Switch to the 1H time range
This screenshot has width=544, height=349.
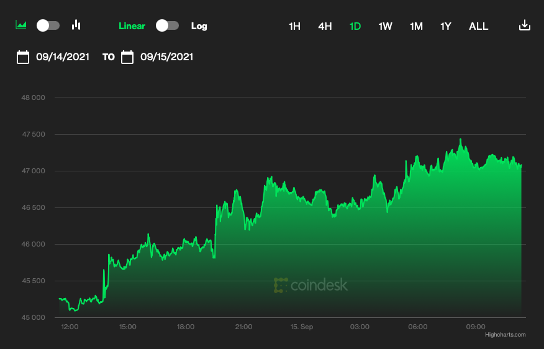[x=294, y=26]
